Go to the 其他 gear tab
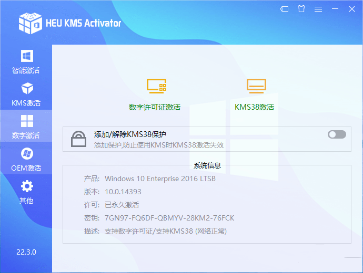The image size is (363, 273). tap(26, 192)
